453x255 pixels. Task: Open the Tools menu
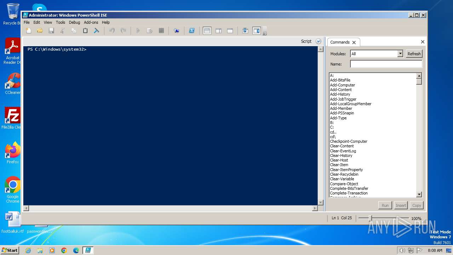coord(61,22)
